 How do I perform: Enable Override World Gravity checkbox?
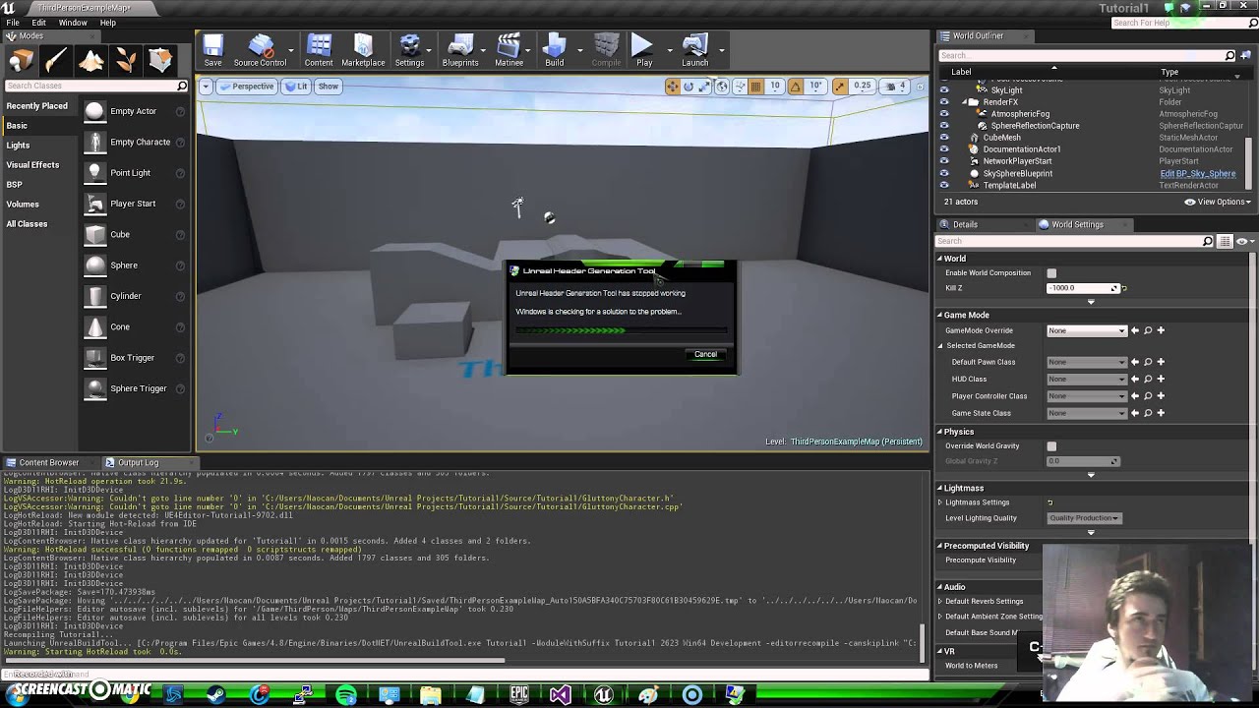click(1051, 446)
